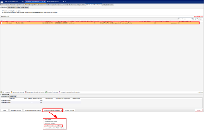This screenshot has height=130, width=204.
Task: Expand the Limpar Filtros section
Action: tap(1, 16)
